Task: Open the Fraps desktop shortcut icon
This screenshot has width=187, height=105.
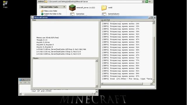Action: [x=5, y=3]
